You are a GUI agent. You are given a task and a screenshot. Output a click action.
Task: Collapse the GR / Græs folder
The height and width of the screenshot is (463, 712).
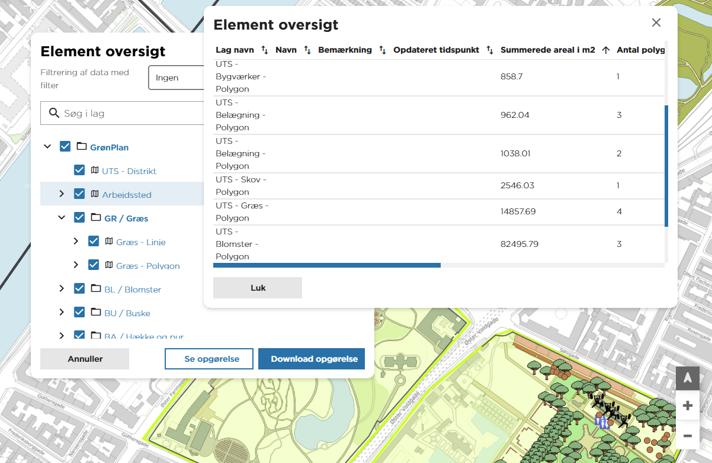pyautogui.click(x=62, y=218)
